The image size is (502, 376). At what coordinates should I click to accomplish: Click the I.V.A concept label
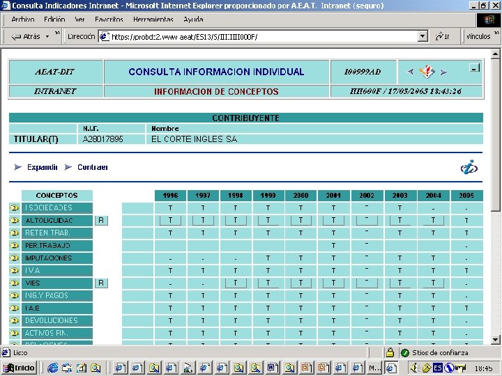57,270
